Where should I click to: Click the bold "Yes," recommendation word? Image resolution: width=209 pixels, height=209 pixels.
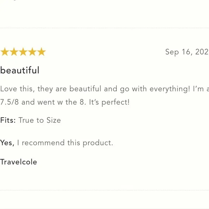click(x=7, y=143)
